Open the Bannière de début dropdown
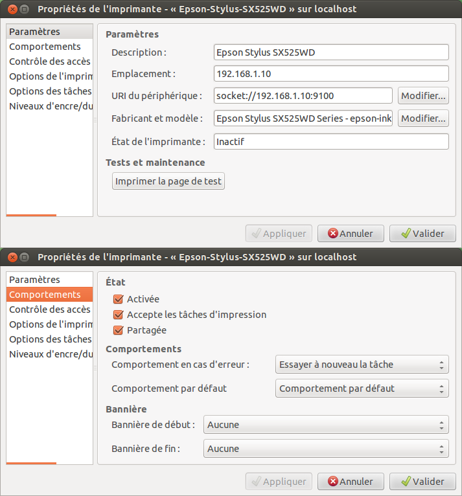This screenshot has width=462, height=496. (326, 425)
